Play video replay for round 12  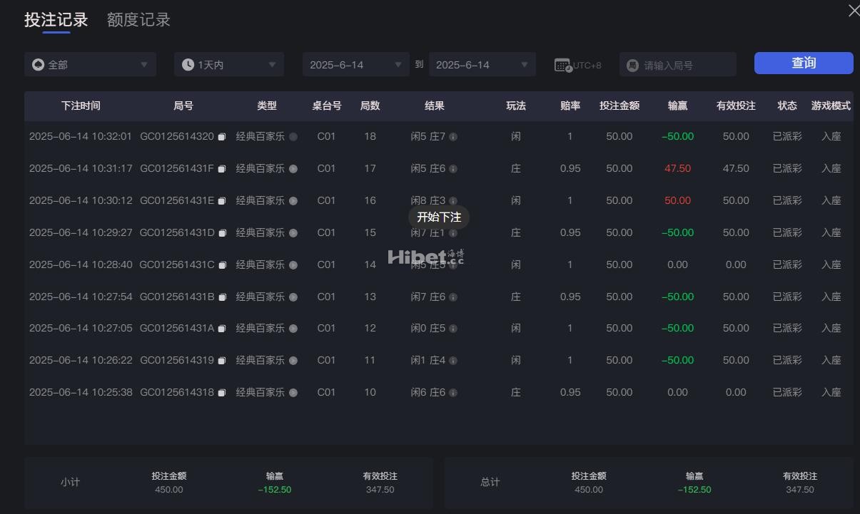[x=293, y=329]
